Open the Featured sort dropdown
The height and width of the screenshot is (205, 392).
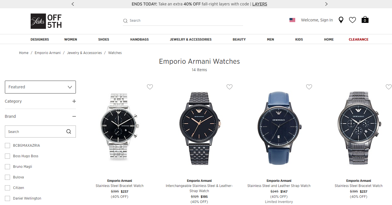pos(40,87)
